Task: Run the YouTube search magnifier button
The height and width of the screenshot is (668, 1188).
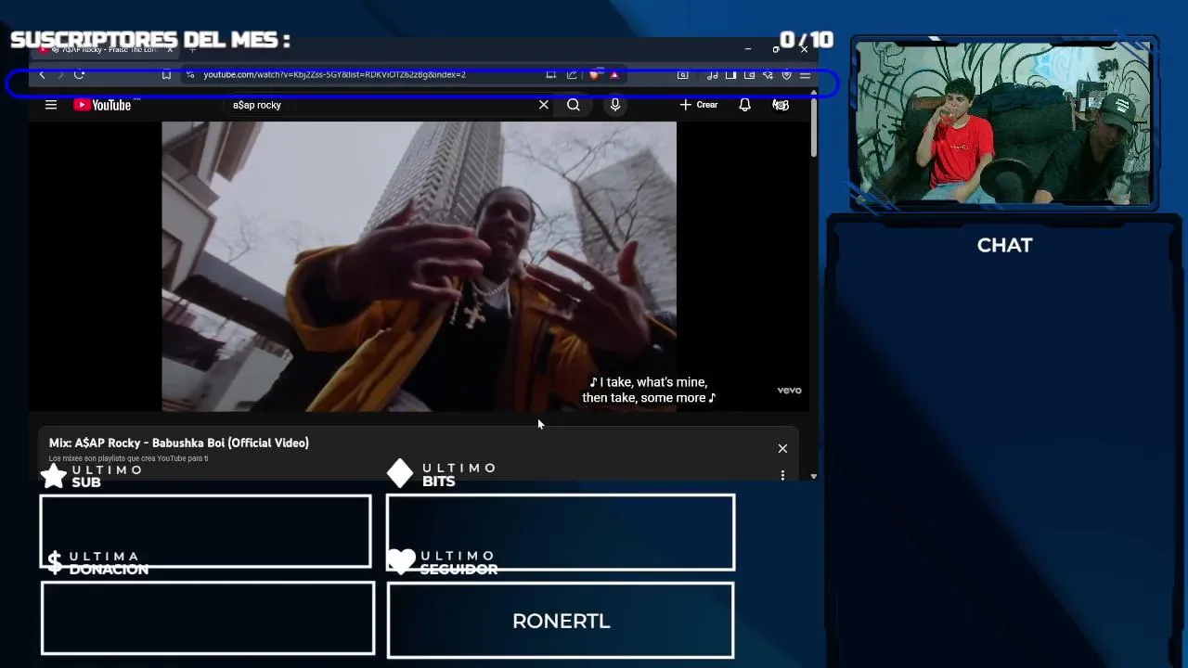Action: point(574,105)
